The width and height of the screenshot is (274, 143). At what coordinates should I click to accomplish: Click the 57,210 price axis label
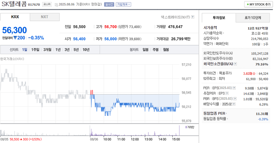(186, 65)
